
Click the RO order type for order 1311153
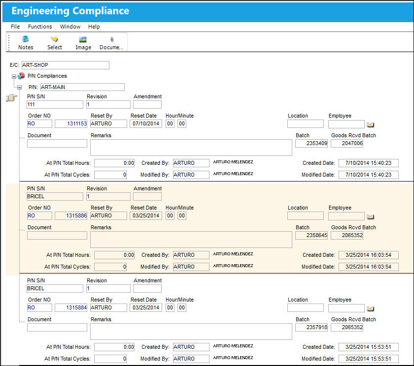click(39, 123)
